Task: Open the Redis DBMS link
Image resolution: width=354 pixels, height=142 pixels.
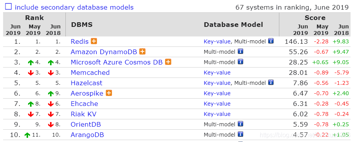Action: tap(80, 41)
